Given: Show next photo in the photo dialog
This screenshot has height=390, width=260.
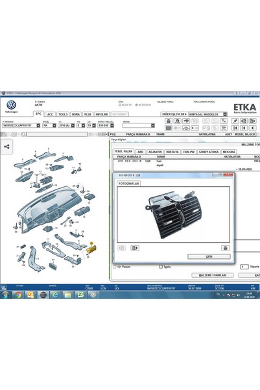Looking at the screenshot, I should tap(135, 248).
